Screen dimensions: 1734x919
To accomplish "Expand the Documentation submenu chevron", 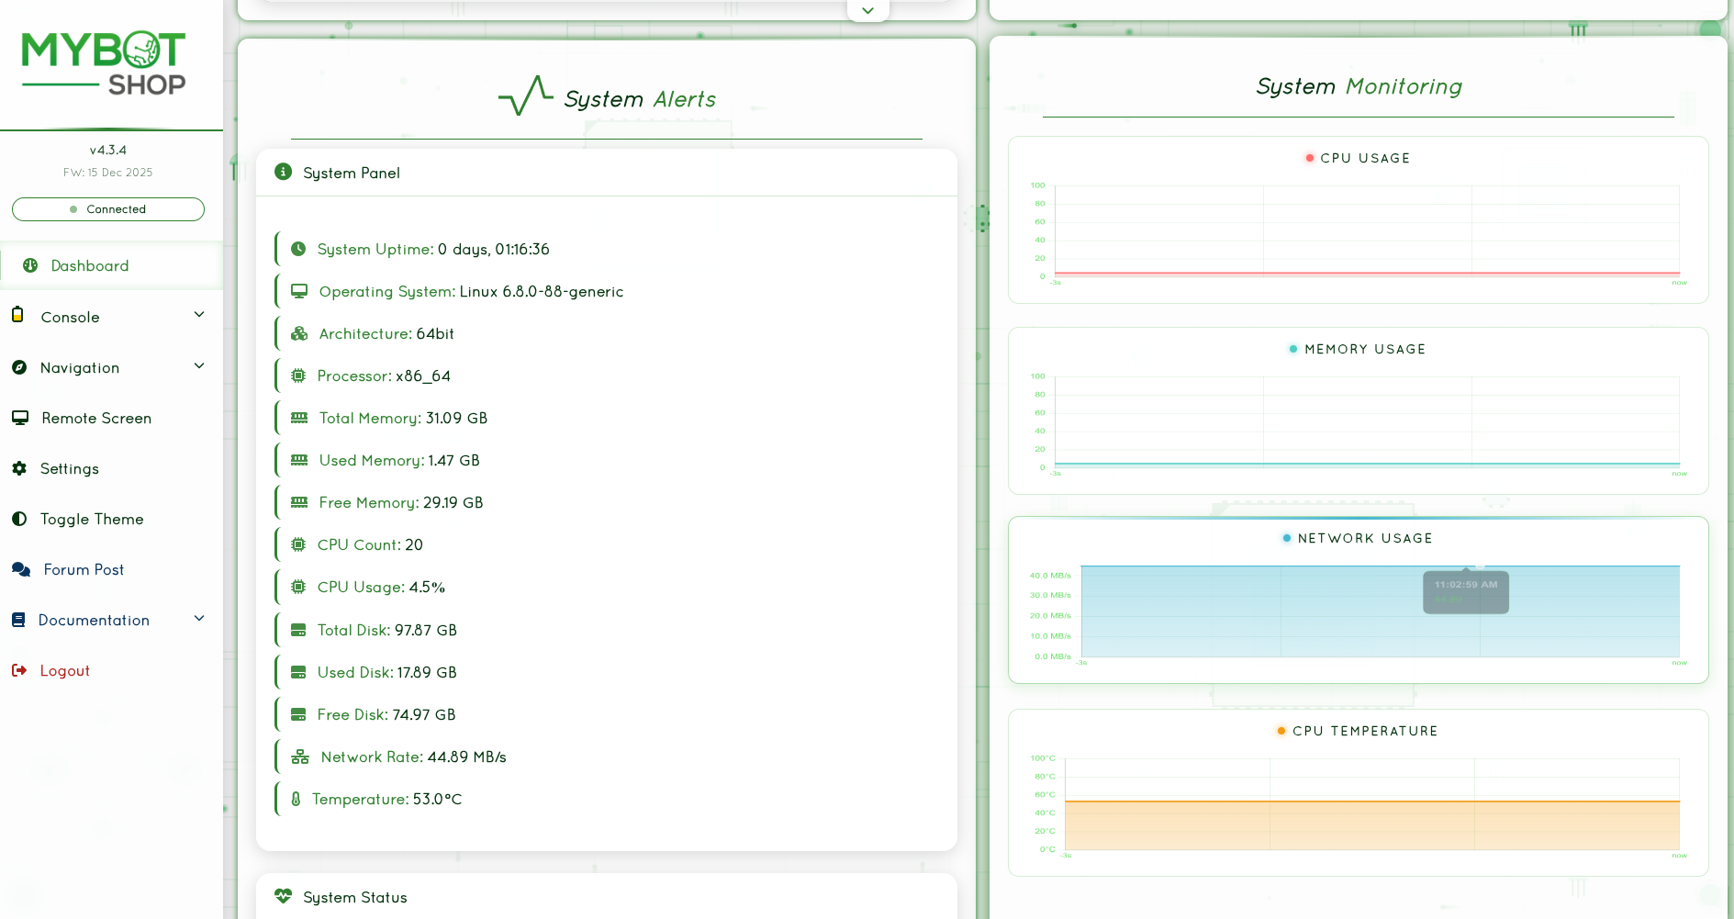I will 199,619.
